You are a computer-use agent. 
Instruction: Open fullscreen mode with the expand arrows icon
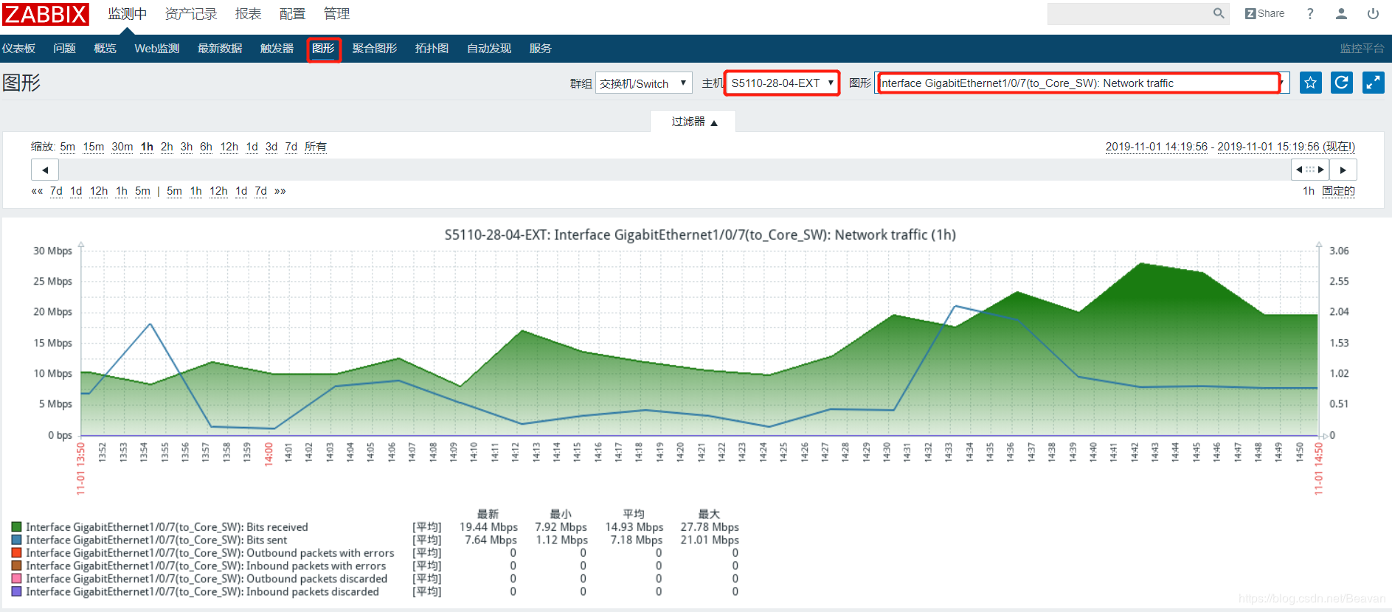pos(1373,83)
